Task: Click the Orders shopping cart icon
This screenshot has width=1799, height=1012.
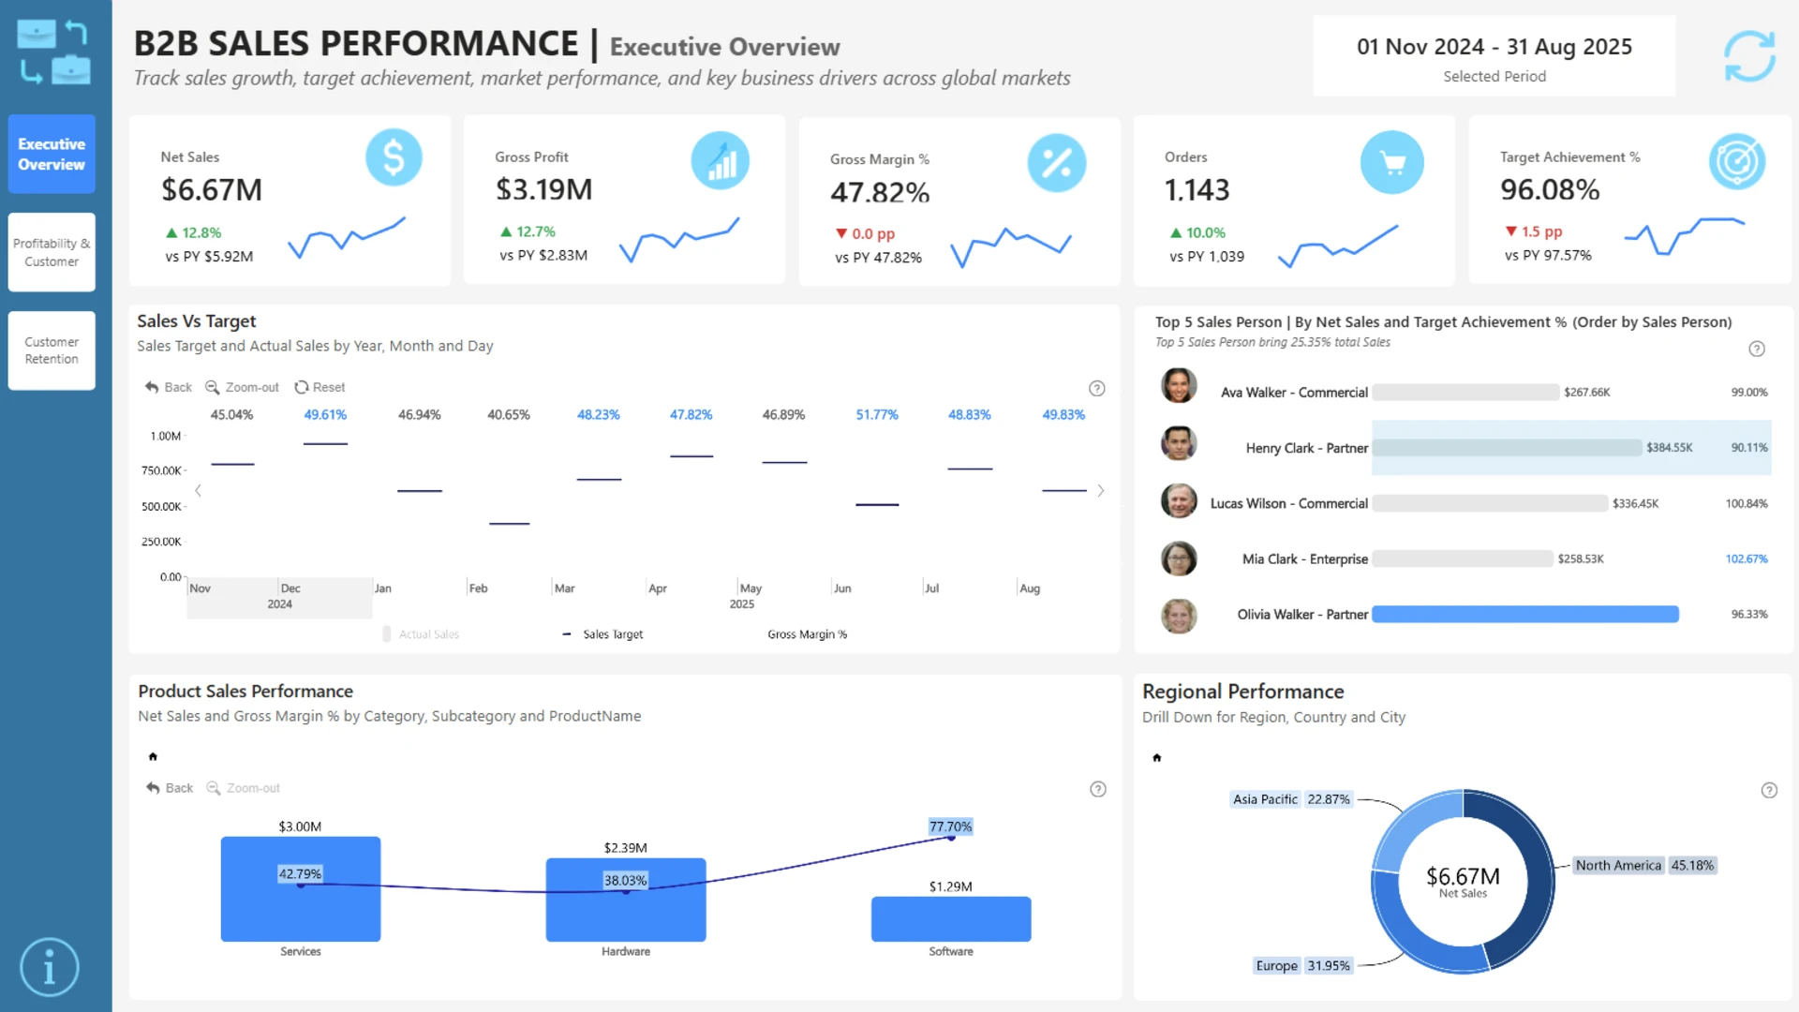Action: pyautogui.click(x=1392, y=163)
